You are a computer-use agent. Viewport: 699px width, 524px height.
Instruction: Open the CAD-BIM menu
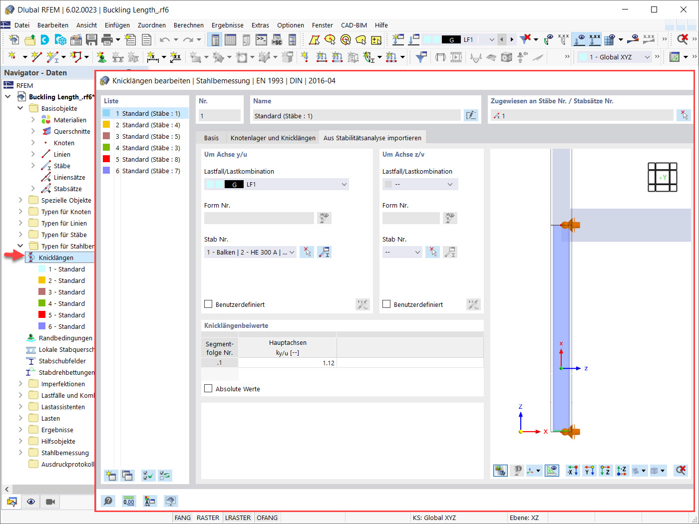point(354,25)
